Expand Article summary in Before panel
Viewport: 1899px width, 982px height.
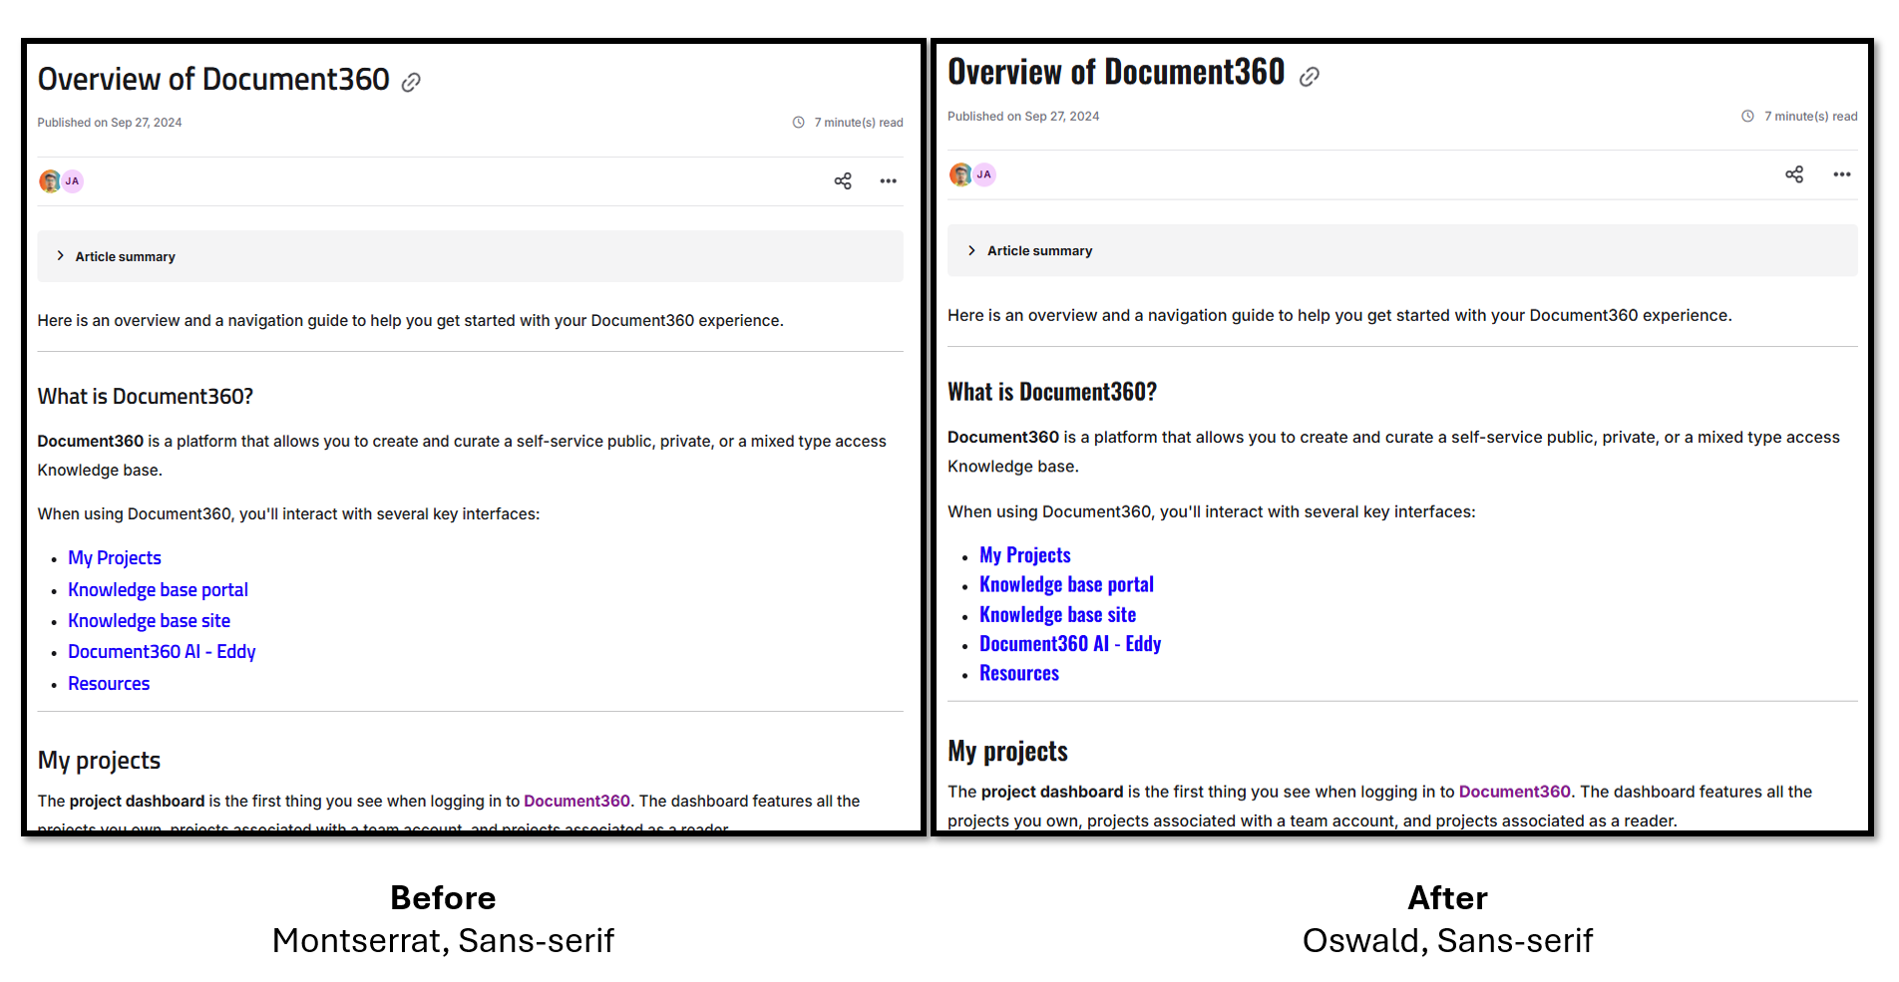(x=471, y=256)
